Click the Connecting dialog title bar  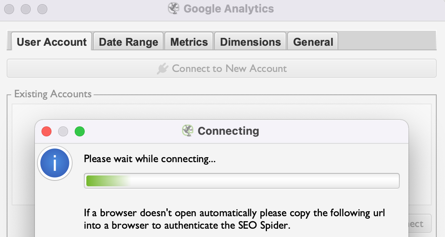[222, 131]
